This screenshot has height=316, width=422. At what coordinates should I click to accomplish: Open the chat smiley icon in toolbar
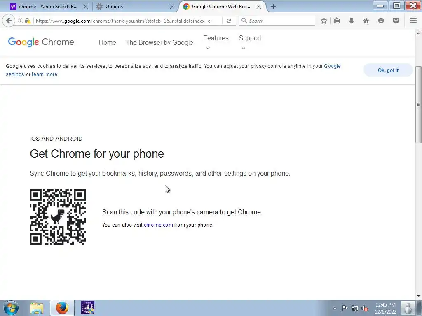click(x=381, y=21)
